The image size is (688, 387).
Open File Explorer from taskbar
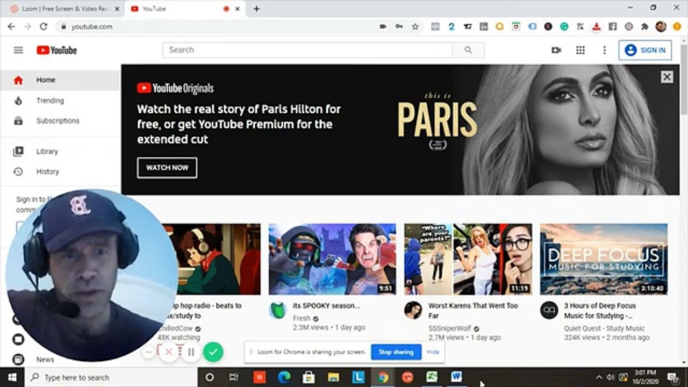tap(333, 377)
